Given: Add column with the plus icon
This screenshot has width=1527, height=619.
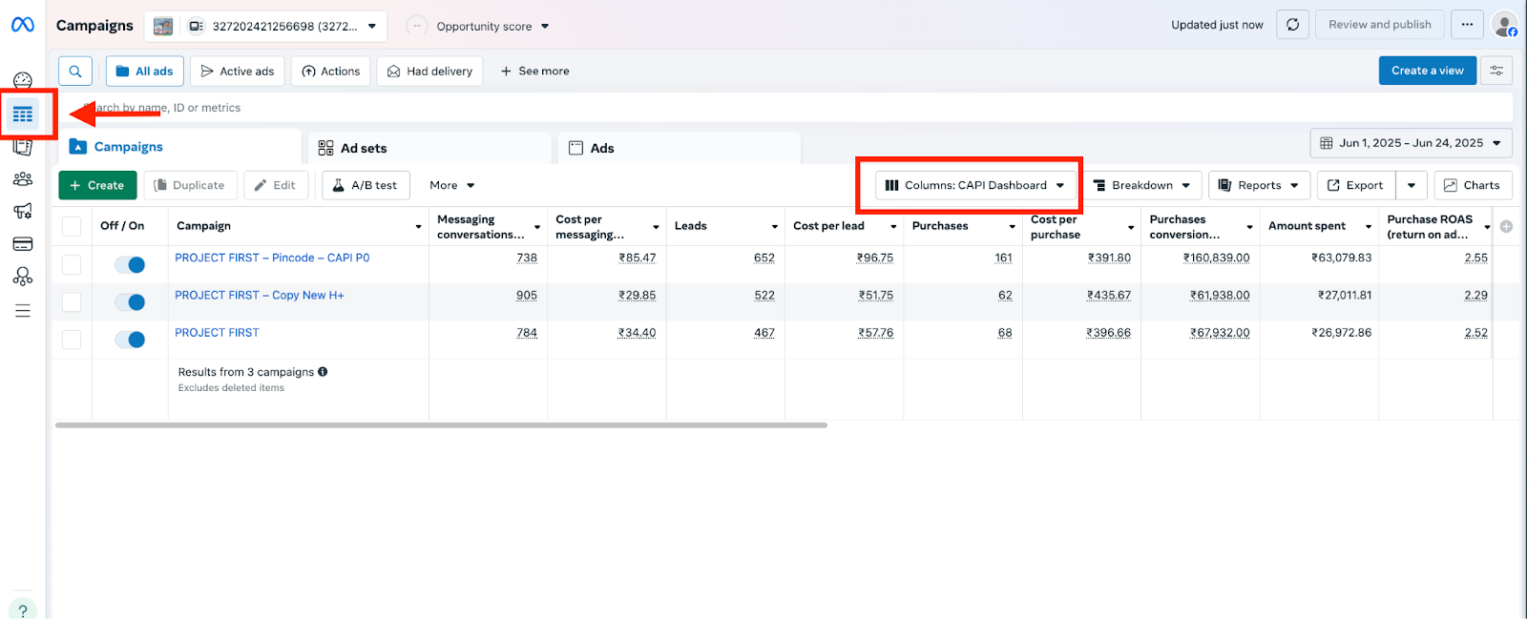Looking at the screenshot, I should coord(1506,226).
